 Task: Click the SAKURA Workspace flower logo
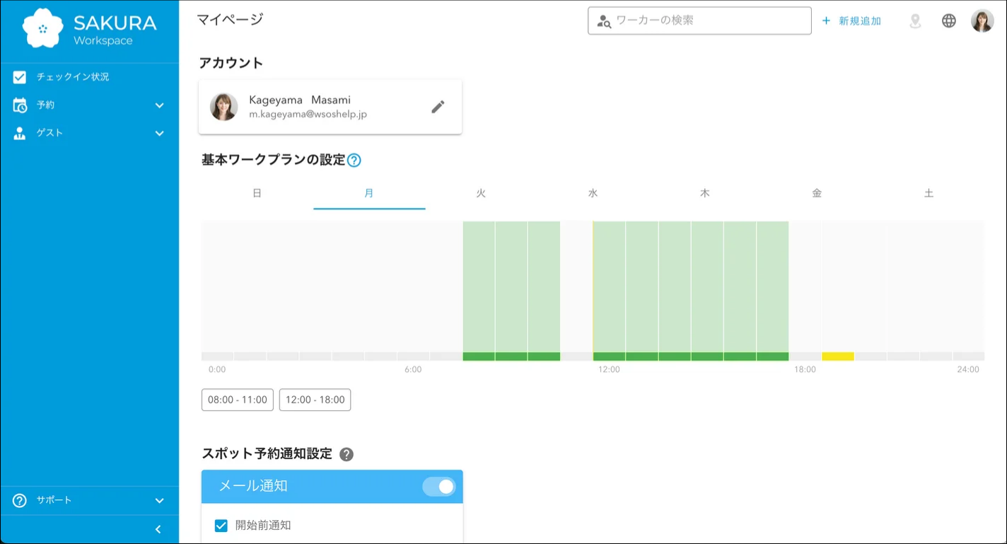(44, 28)
